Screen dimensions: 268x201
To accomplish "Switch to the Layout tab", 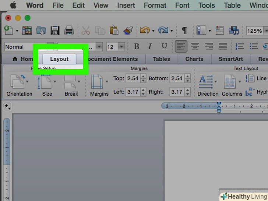I will (x=59, y=59).
